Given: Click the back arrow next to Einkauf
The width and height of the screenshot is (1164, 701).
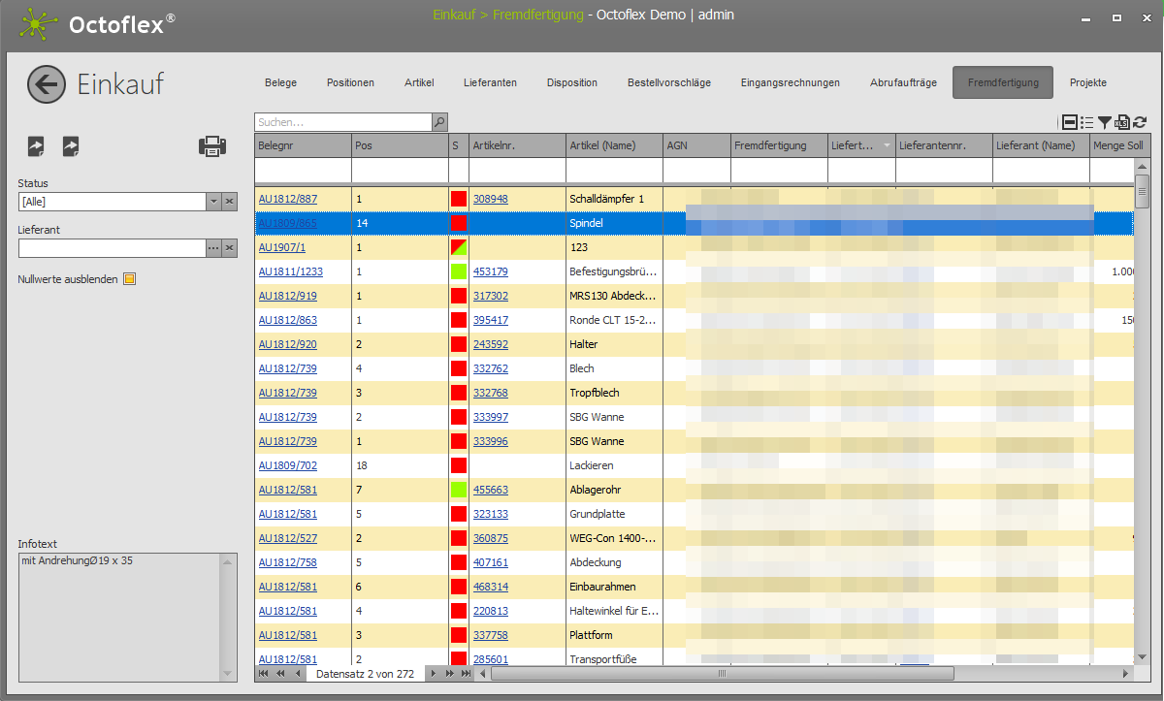Looking at the screenshot, I should coord(47,85).
